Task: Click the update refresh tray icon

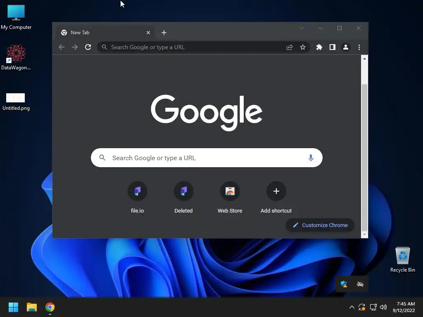Action: pyautogui.click(x=362, y=307)
